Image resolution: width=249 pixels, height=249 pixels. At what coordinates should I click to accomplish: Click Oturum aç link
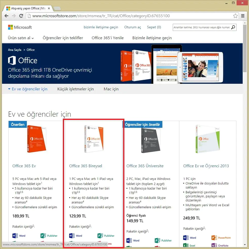pos(133,27)
